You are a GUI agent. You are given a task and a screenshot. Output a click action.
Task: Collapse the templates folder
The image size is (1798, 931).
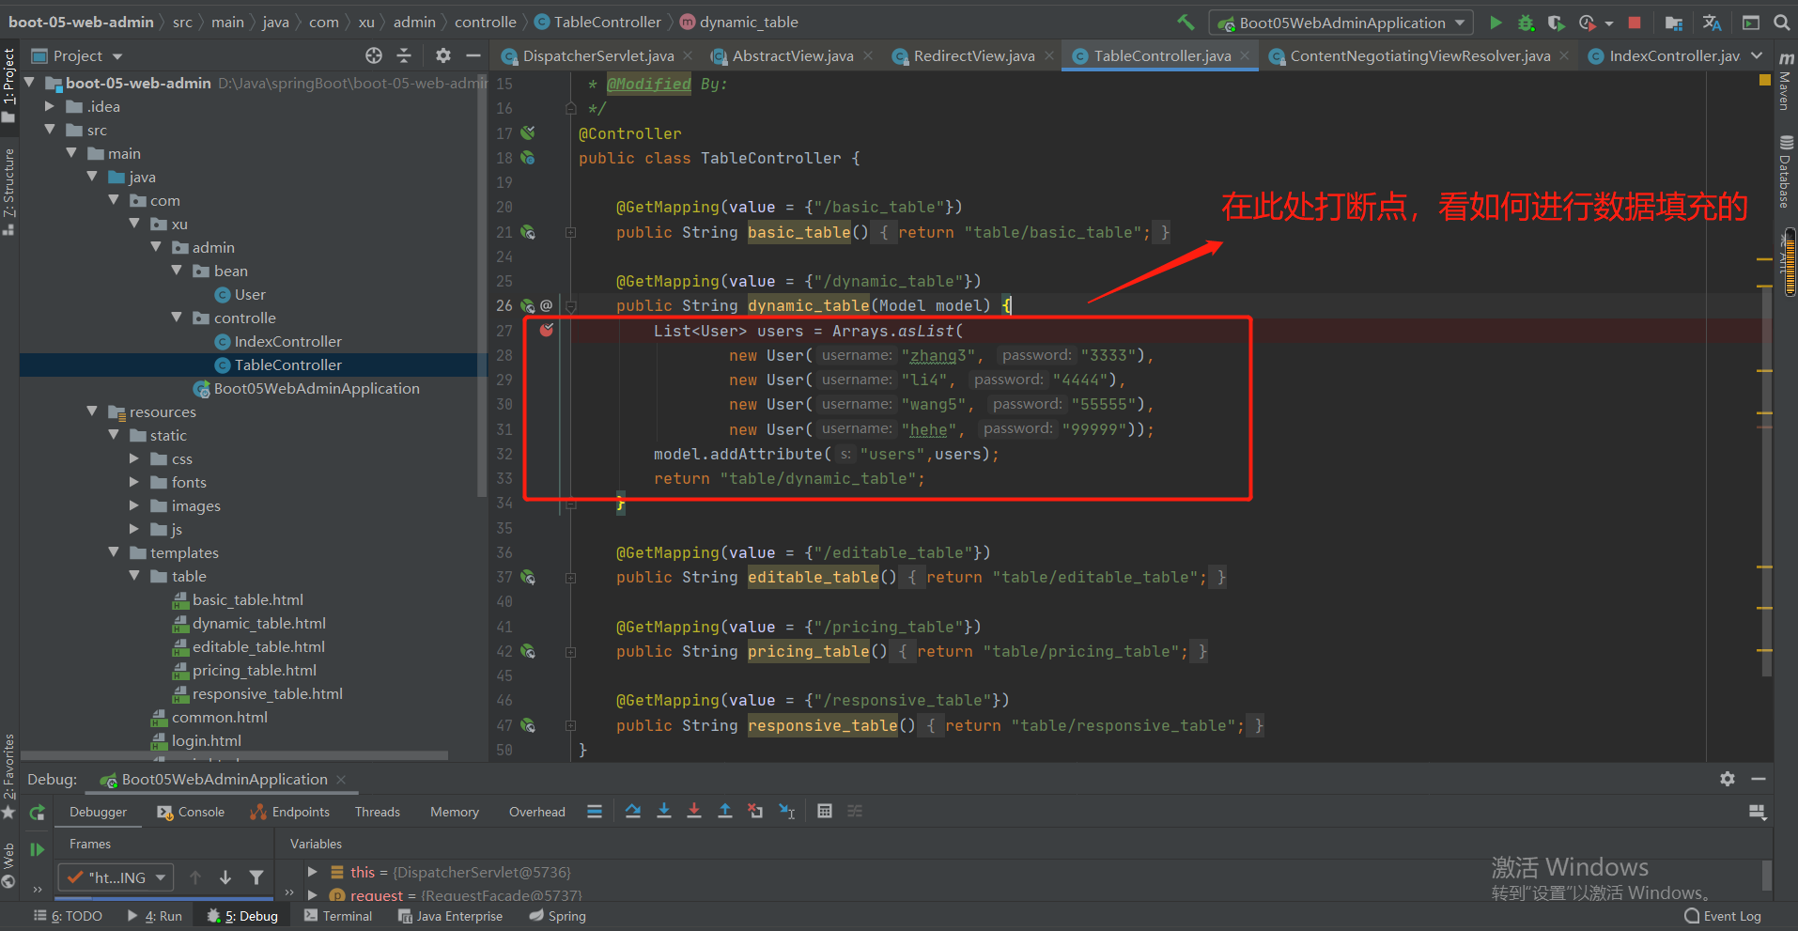114,552
